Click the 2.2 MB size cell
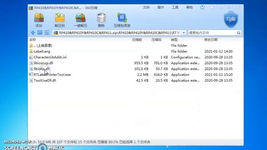This screenshot has width=267, height=150. tap(143, 75)
